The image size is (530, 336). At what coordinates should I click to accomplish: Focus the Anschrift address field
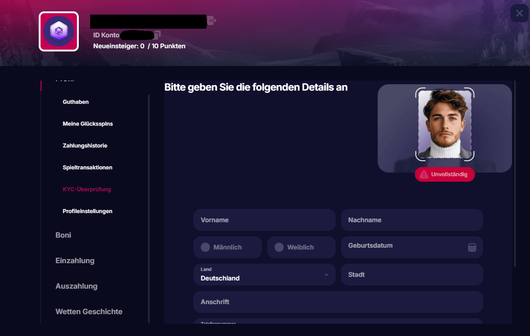point(338,302)
